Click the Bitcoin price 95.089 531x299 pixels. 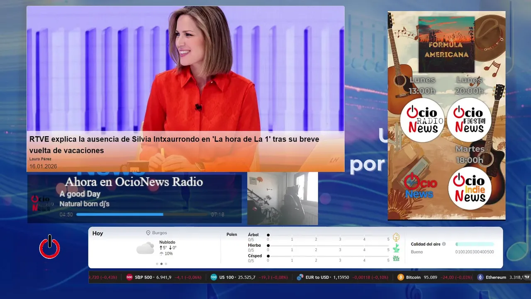[x=430, y=277]
